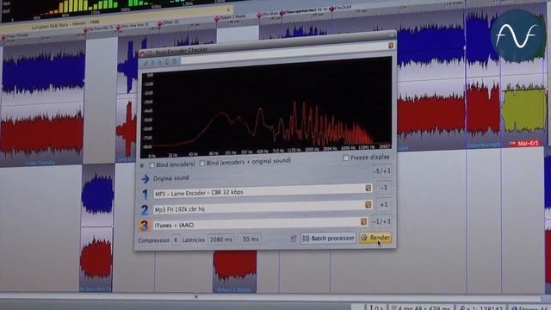Click the -1/+3 value for encoder 3
The image size is (551, 310).
[x=381, y=221]
